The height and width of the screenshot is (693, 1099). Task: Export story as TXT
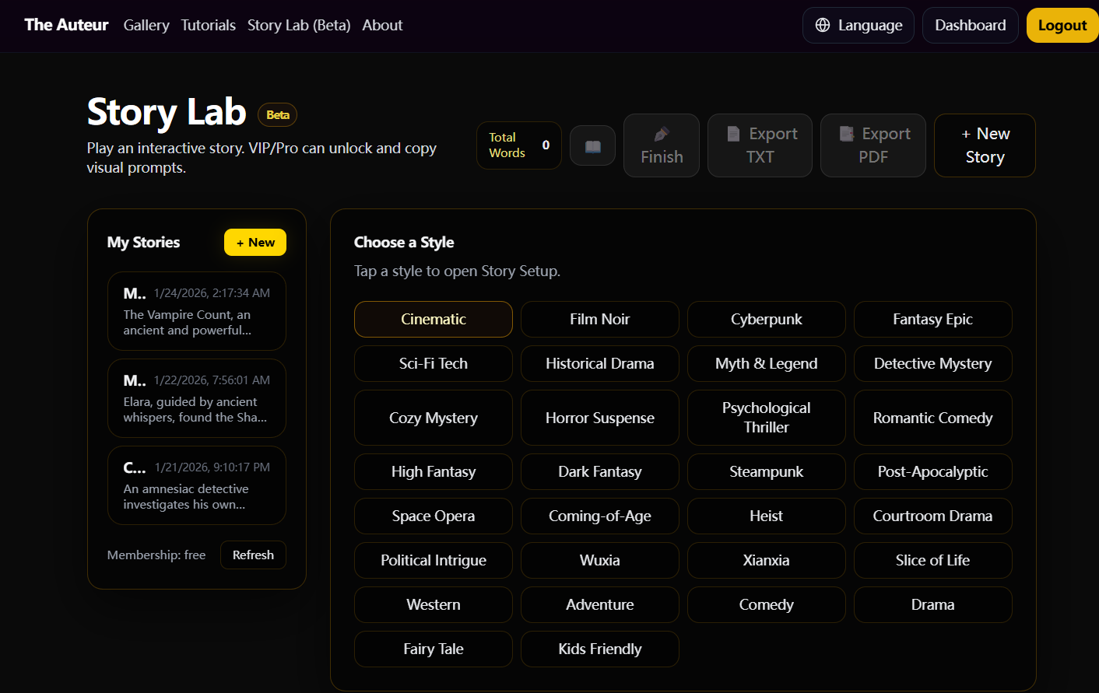pos(760,145)
